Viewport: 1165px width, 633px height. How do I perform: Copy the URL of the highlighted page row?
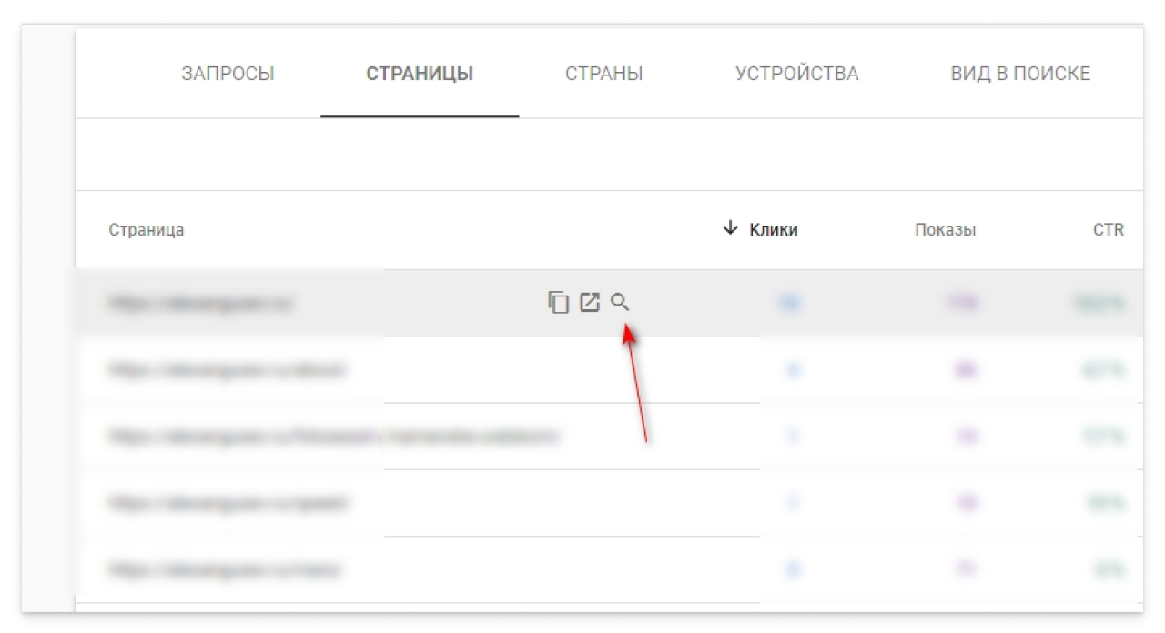(x=556, y=303)
